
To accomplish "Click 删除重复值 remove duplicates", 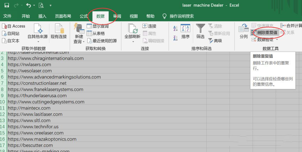I will pos(265,33).
